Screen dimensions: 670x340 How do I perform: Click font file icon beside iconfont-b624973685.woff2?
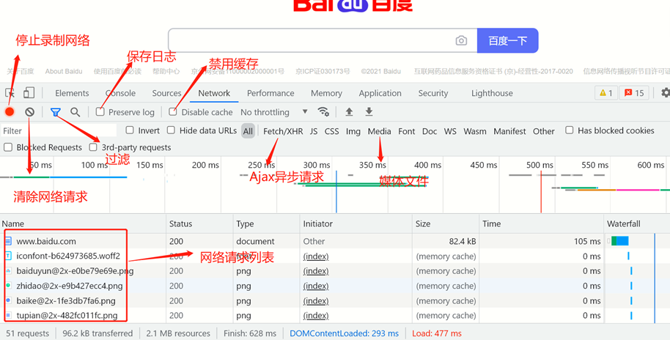pos(8,256)
